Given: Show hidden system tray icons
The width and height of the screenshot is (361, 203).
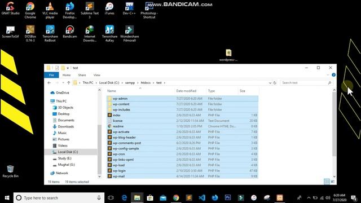Looking at the screenshot, I should [x=309, y=198].
